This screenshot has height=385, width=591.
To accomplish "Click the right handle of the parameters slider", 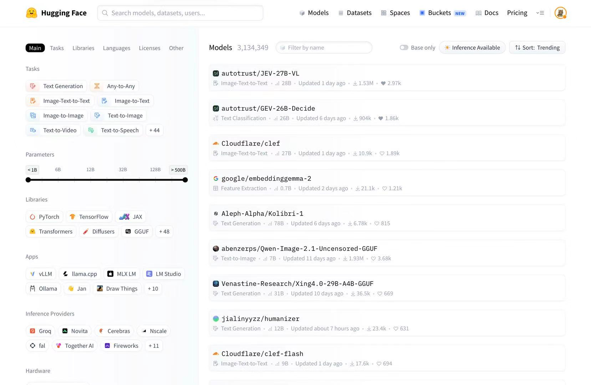I will [185, 180].
